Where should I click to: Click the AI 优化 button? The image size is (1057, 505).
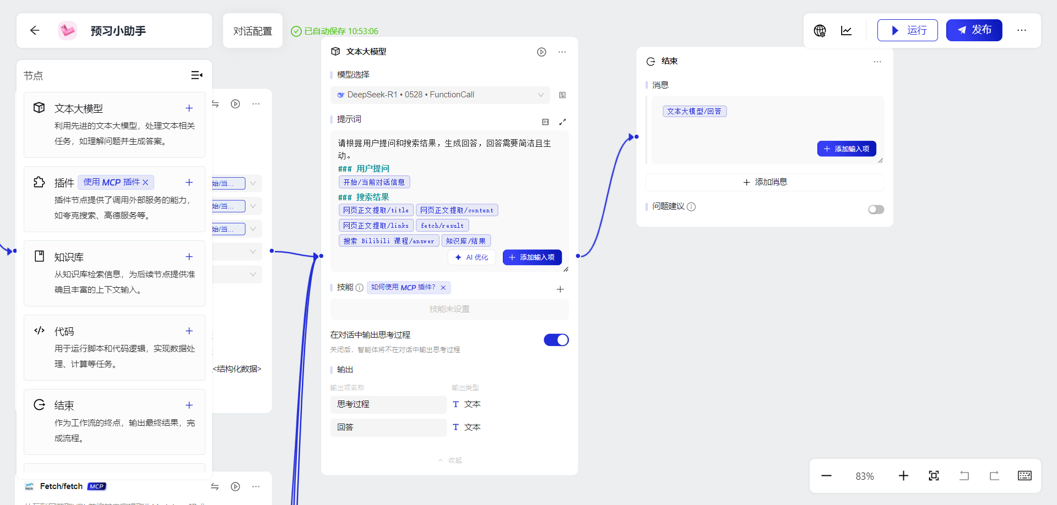pos(472,257)
